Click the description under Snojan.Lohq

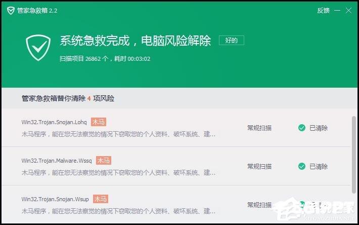click(x=118, y=134)
